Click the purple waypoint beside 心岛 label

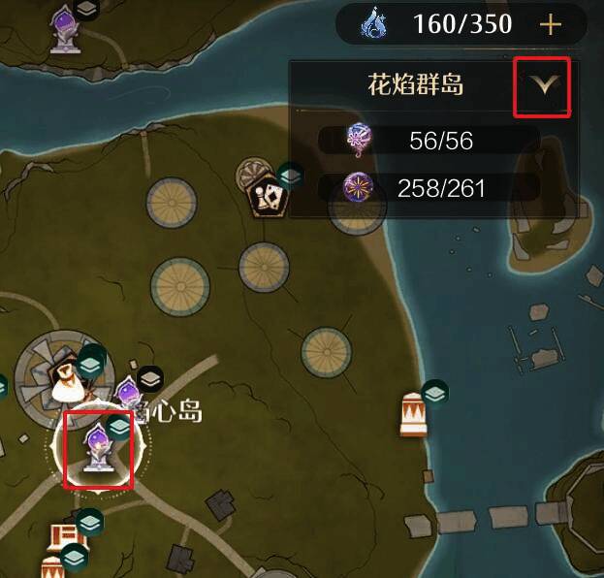pos(128,392)
